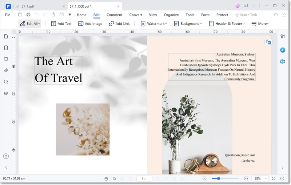Select the Hand tool in status bar

(x=106, y=179)
